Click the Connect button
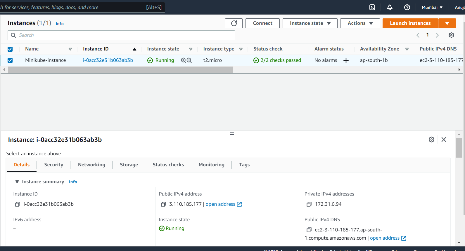 click(262, 23)
